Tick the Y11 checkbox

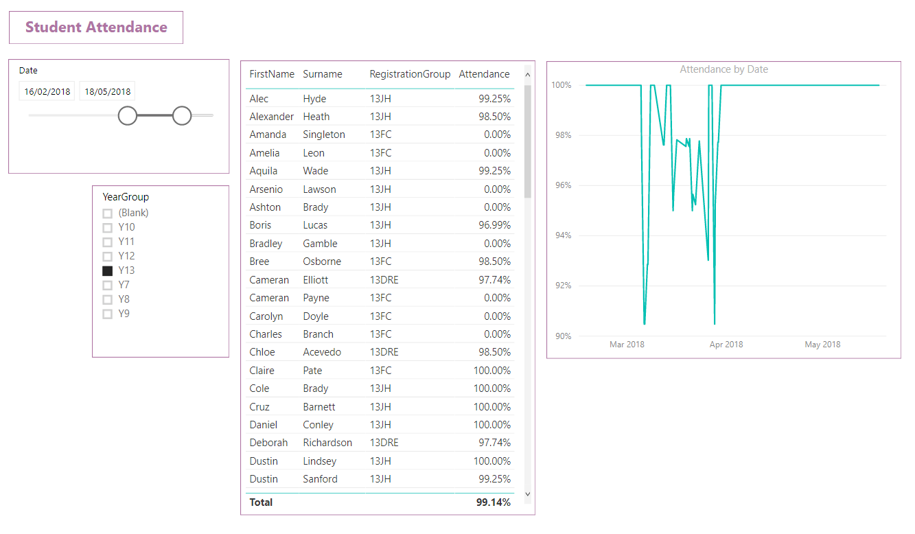[x=107, y=242]
